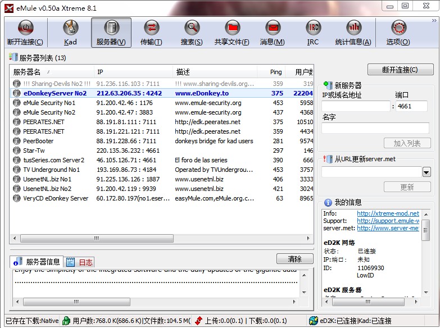The image size is (440, 328).
Task: Open the http://xtreme-mod.net link
Action: pyautogui.click(x=388, y=213)
